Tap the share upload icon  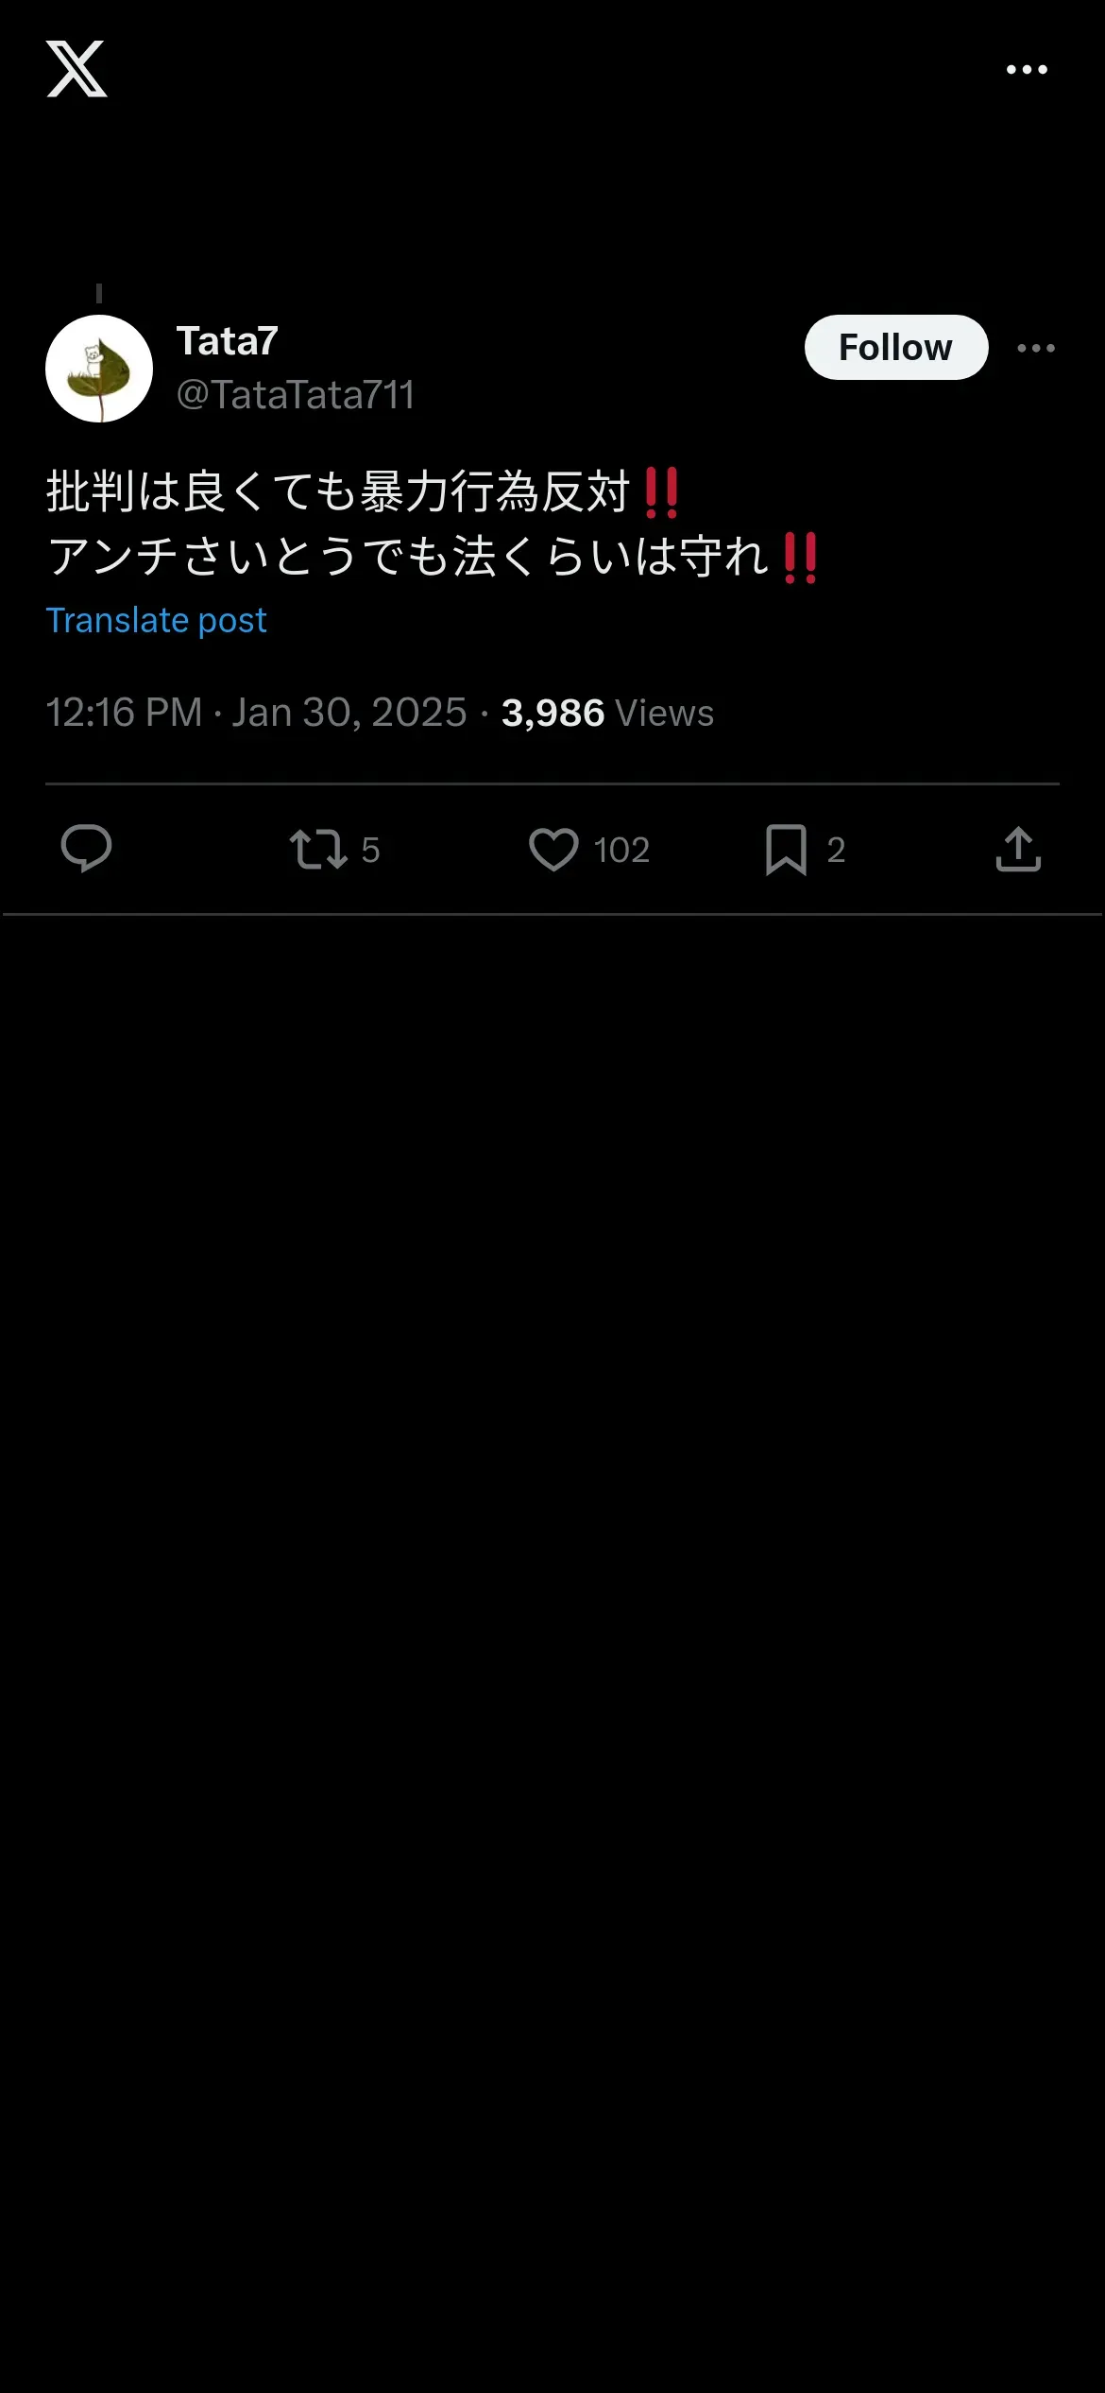point(1018,849)
